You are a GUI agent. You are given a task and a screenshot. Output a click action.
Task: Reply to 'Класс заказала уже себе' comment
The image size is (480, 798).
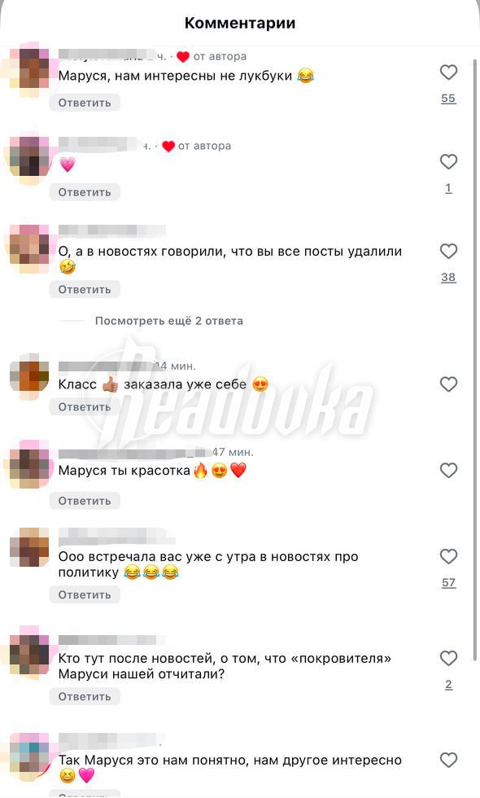click(x=85, y=407)
